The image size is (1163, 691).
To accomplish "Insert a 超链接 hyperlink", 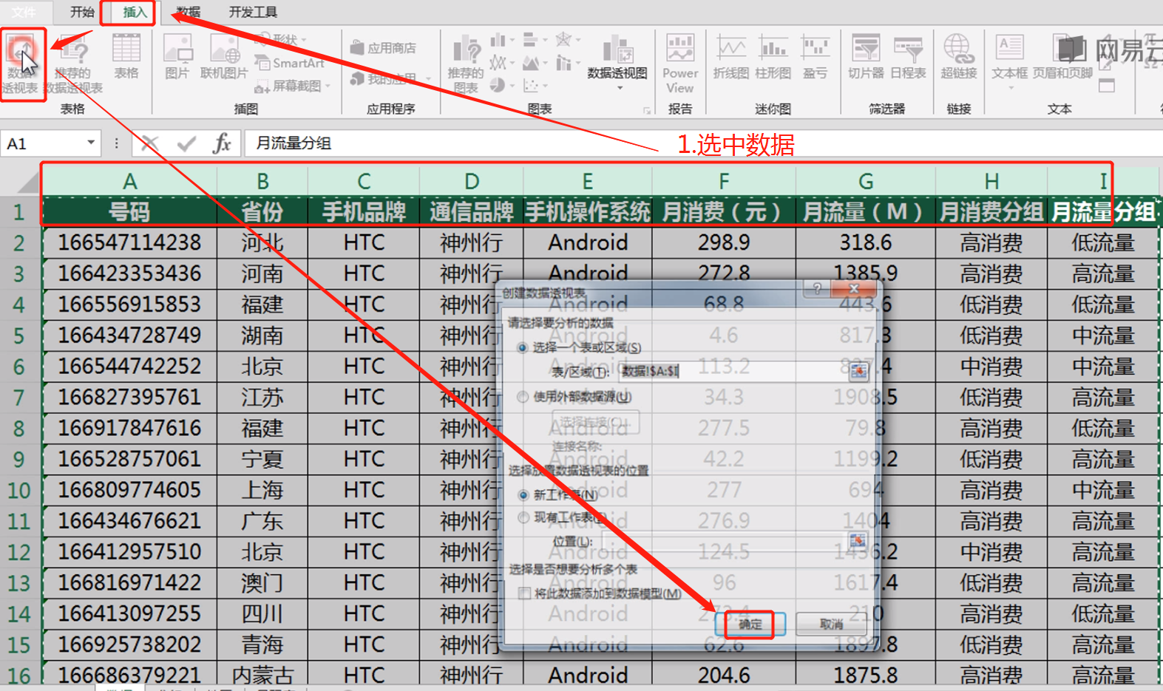I will point(959,58).
